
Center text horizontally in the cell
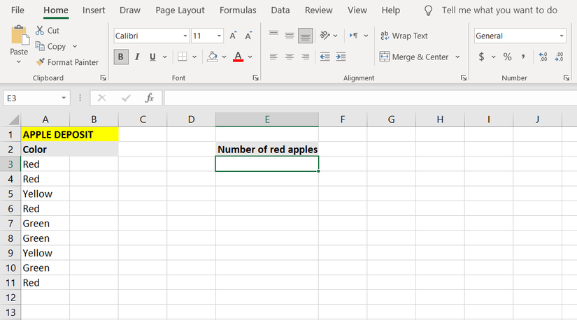pos(290,57)
